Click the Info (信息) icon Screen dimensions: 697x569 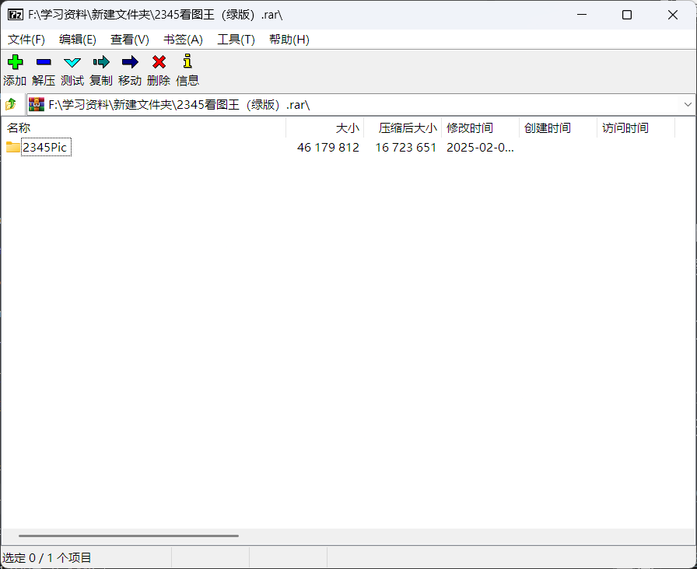click(187, 62)
